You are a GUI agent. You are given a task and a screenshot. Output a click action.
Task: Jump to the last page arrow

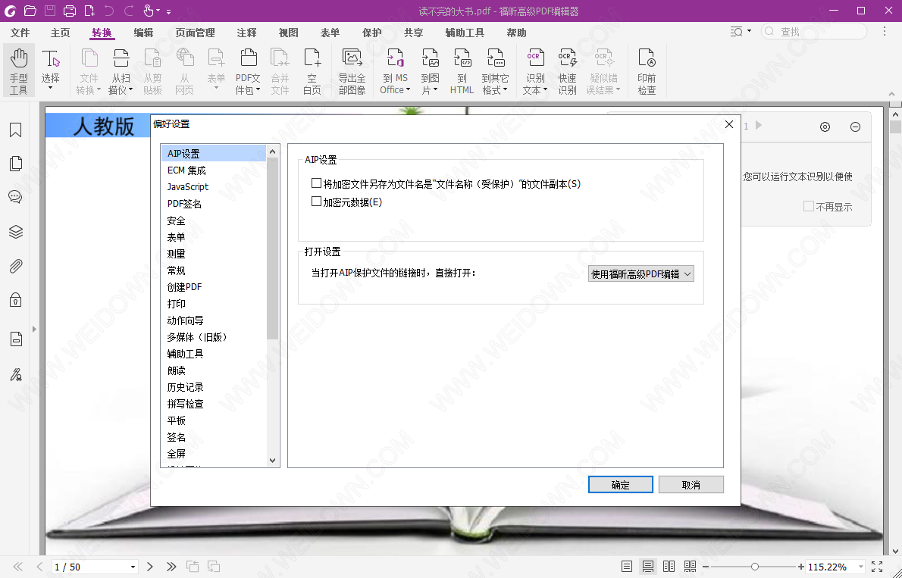(171, 567)
